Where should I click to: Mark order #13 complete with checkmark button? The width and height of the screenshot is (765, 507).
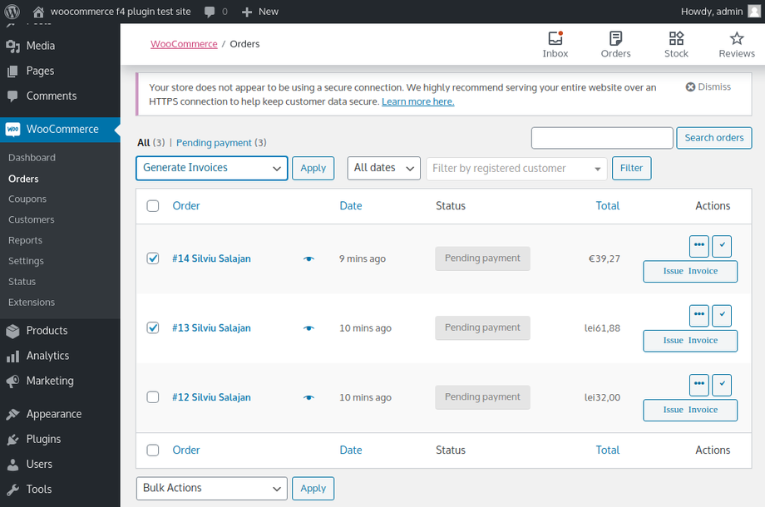722,316
